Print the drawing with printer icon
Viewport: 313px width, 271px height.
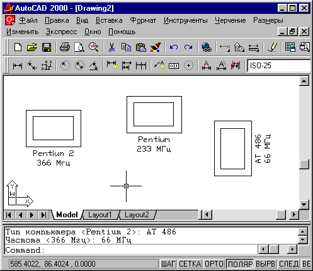[x=65, y=47]
